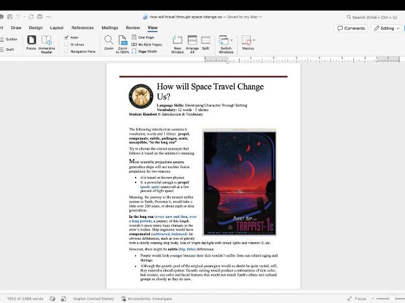Click English (United States) language indicator
This screenshot has height=303, width=405.
point(93,299)
